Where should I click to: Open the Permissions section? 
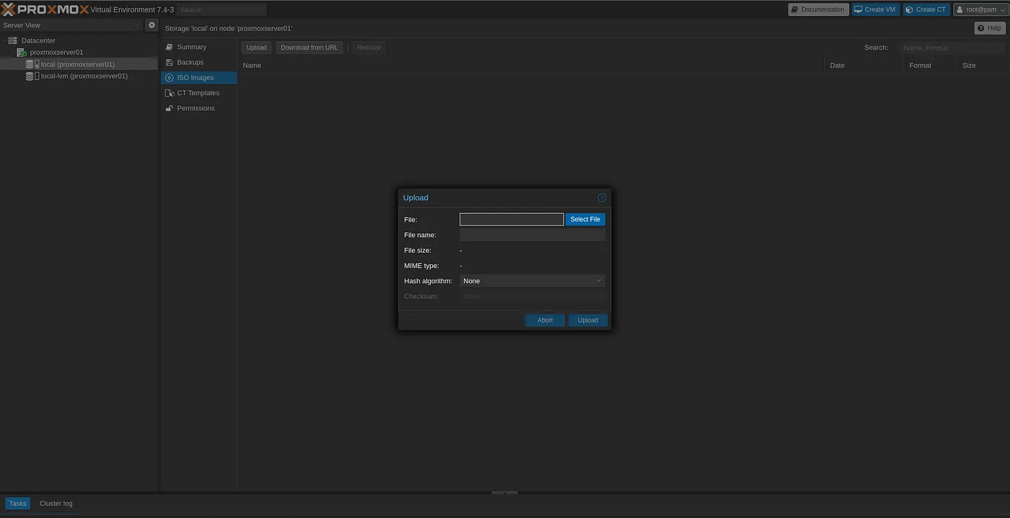[196, 108]
